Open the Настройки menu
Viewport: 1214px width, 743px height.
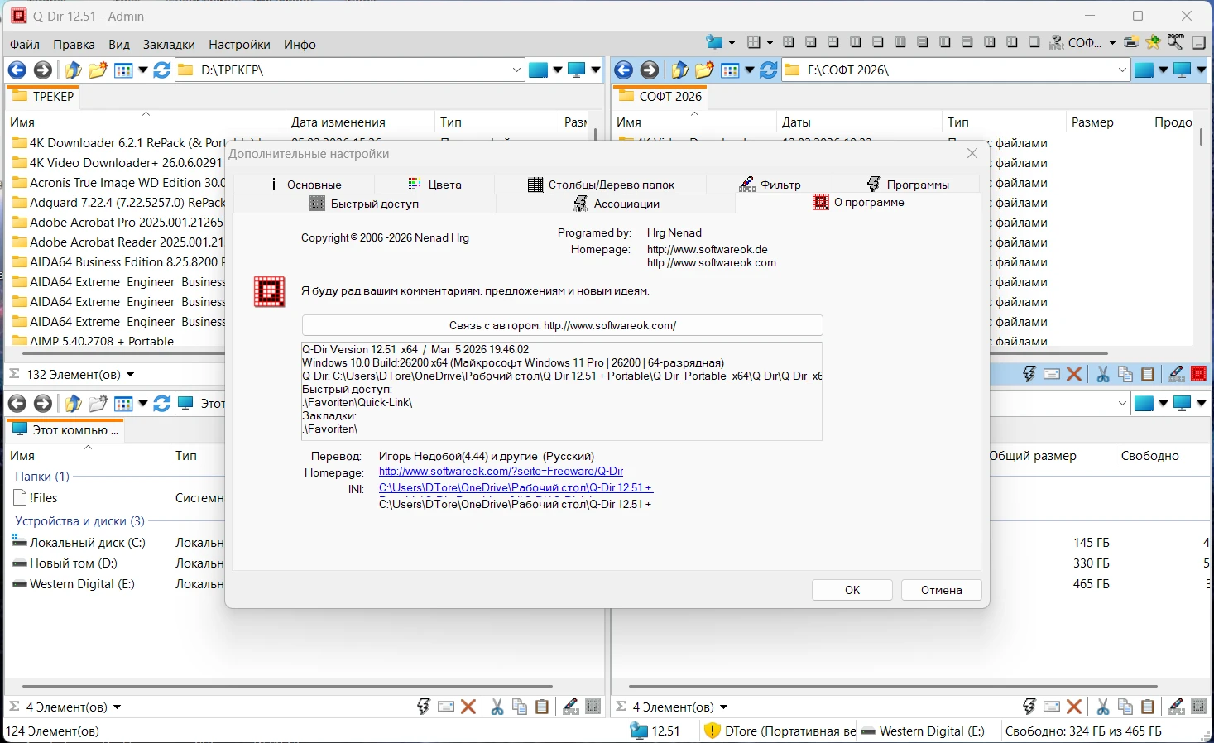pyautogui.click(x=239, y=45)
